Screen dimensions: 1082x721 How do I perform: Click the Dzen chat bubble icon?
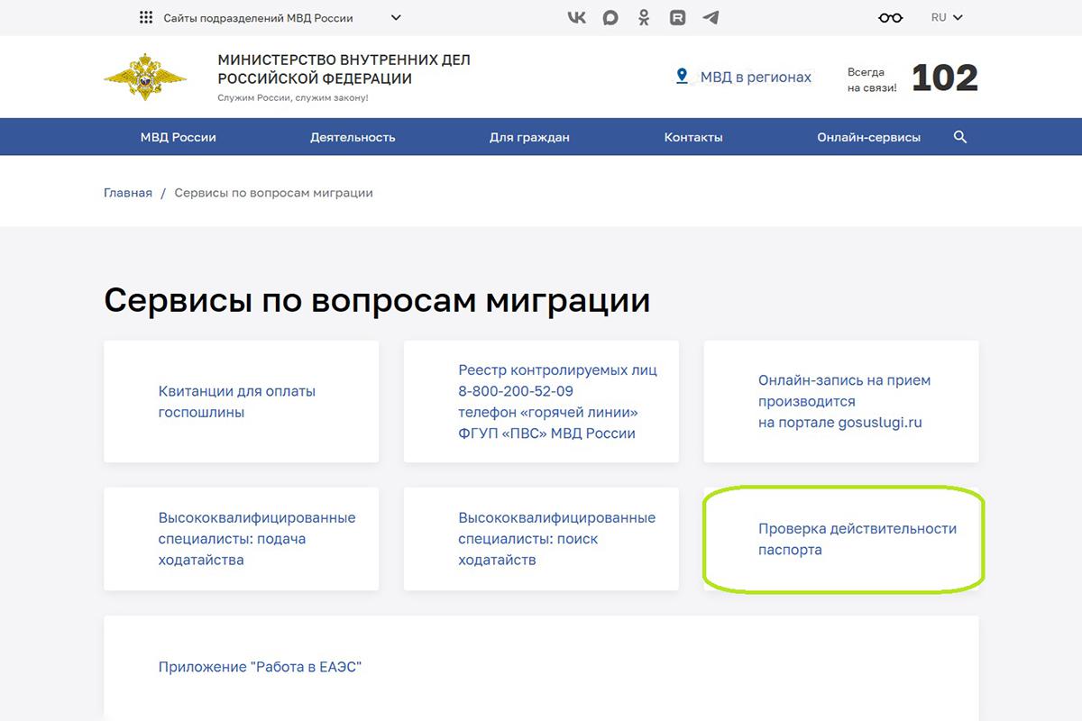coord(610,16)
